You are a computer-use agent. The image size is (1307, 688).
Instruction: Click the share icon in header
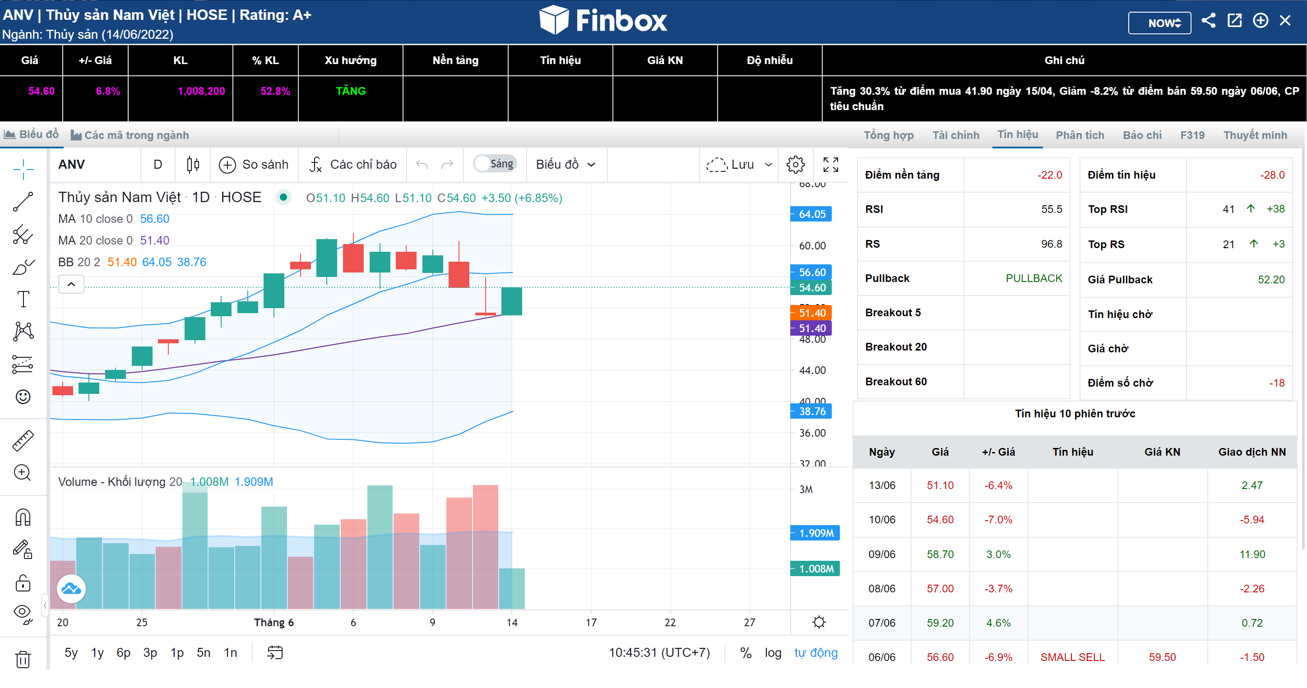1208,21
